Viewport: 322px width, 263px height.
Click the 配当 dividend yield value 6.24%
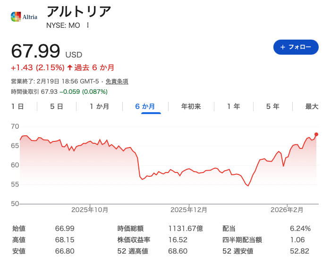[300, 229]
